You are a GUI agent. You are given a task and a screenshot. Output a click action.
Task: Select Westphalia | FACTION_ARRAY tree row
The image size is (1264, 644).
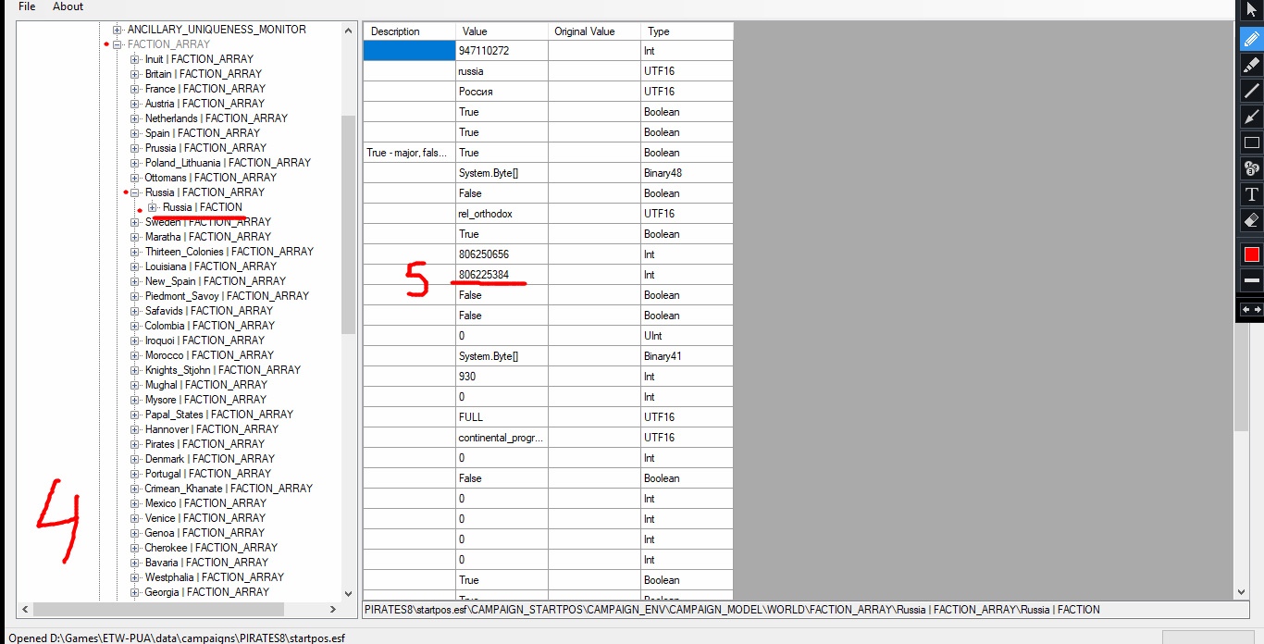(x=214, y=577)
